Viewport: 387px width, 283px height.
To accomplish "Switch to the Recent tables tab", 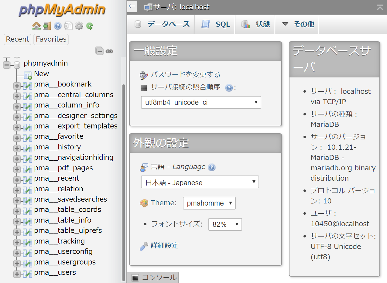I will (x=17, y=39).
